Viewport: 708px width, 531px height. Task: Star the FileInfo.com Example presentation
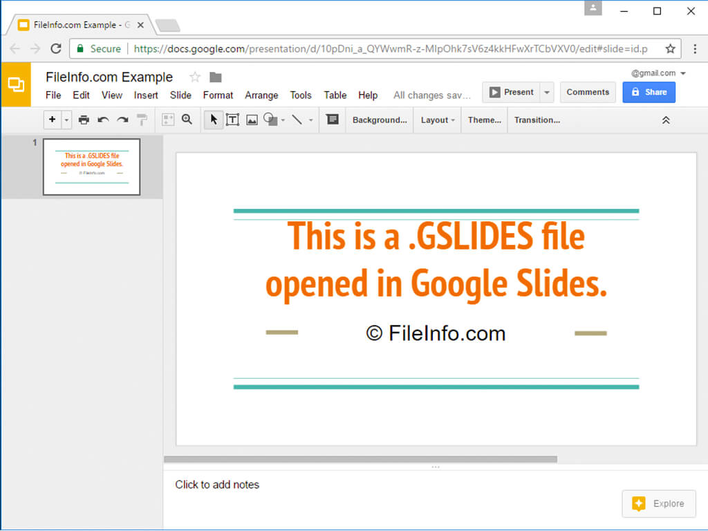coord(194,77)
